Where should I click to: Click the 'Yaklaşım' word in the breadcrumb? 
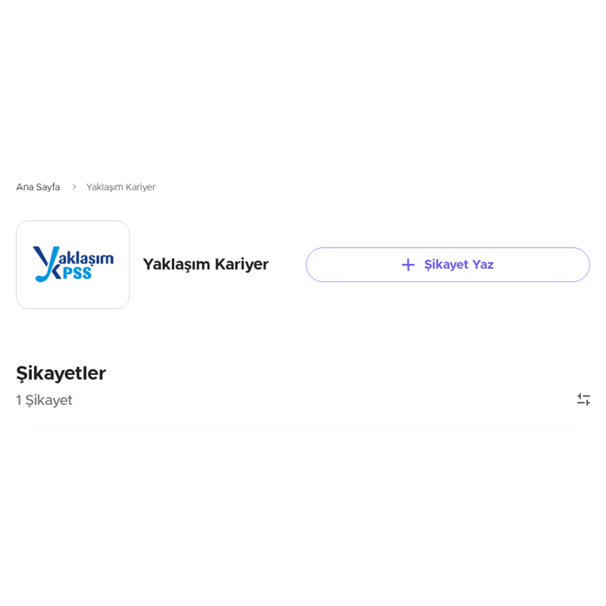[x=105, y=187]
